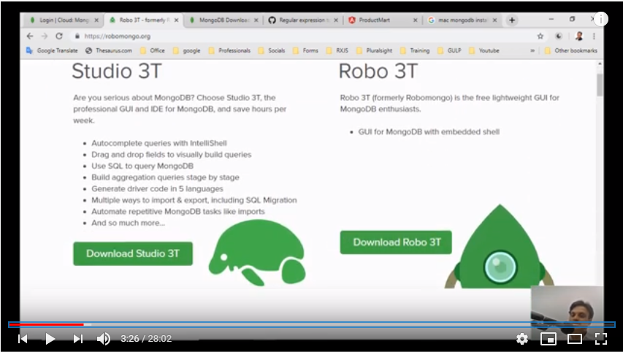Switch to theater mode

(x=575, y=339)
